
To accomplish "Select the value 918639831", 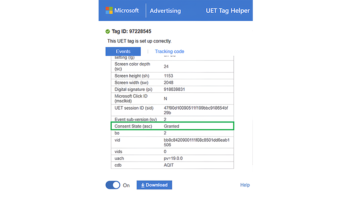I will coord(174,89).
